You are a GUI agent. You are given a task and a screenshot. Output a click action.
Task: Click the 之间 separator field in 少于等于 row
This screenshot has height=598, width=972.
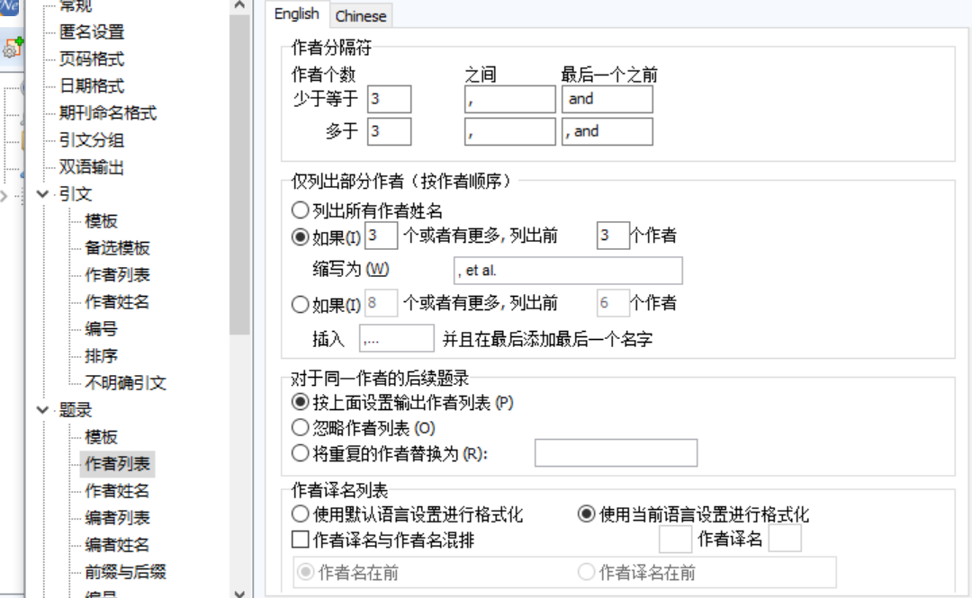pos(509,99)
